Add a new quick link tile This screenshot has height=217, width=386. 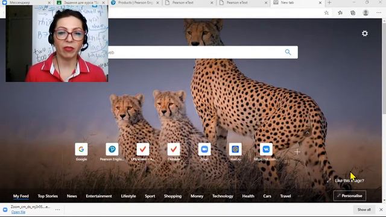coord(297,152)
